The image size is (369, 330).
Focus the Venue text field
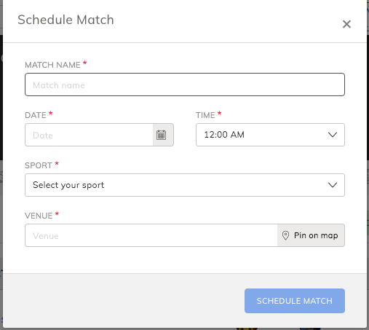pyautogui.click(x=151, y=235)
